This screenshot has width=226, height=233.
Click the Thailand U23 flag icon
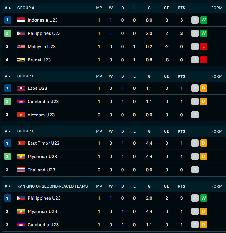pos(21,170)
